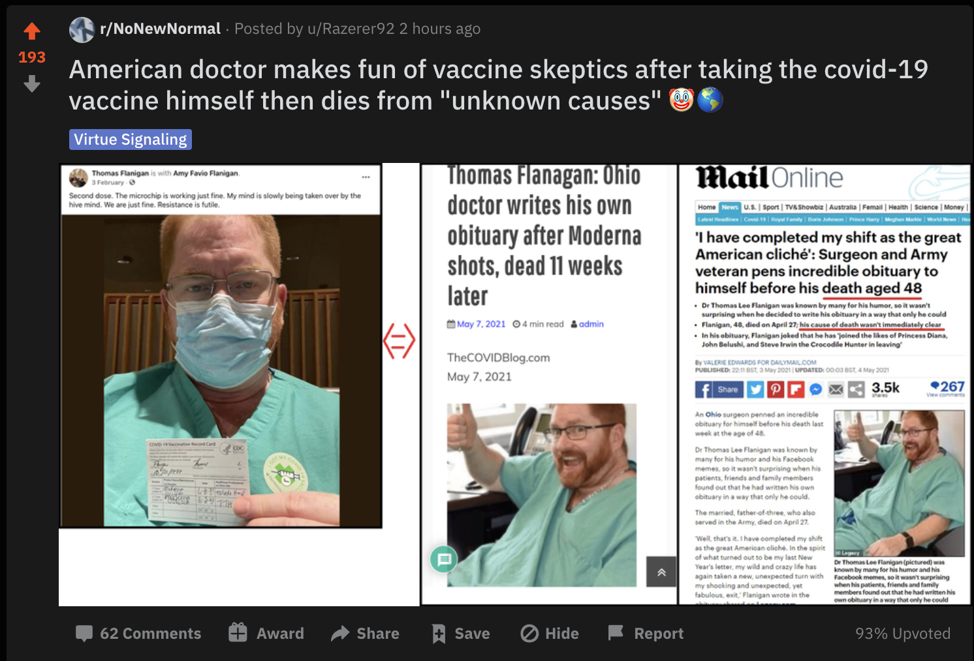
Task: Save the post with the bookmark icon
Action: 439,634
